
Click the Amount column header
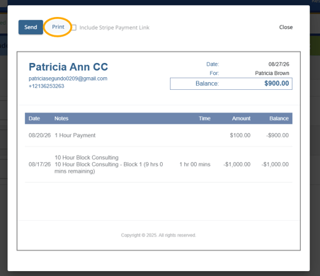[241, 118]
